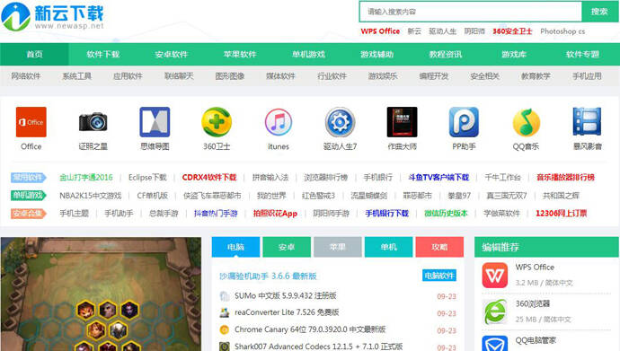Open the 暴风影音 film icon
Screen dimensions: 620x351
coord(587,122)
